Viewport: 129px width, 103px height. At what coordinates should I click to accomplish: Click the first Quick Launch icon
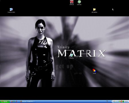click(x=12, y=102)
